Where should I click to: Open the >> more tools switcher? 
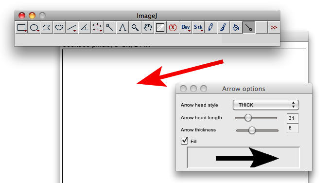point(274,27)
